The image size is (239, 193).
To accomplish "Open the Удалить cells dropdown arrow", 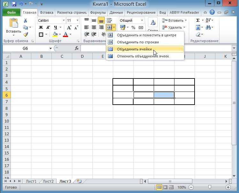I will coord(184,27).
